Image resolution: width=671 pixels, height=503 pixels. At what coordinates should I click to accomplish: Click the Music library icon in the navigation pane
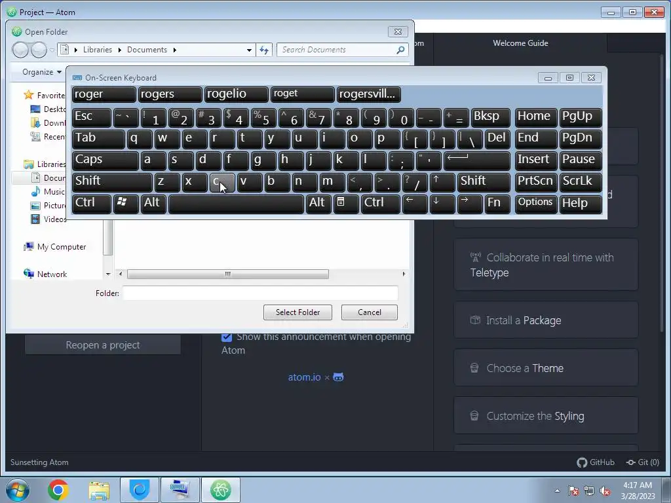point(35,192)
